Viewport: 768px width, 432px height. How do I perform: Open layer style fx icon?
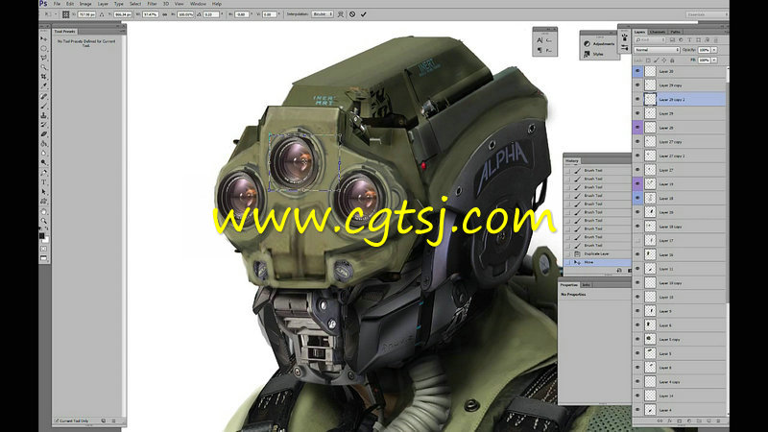click(669, 420)
